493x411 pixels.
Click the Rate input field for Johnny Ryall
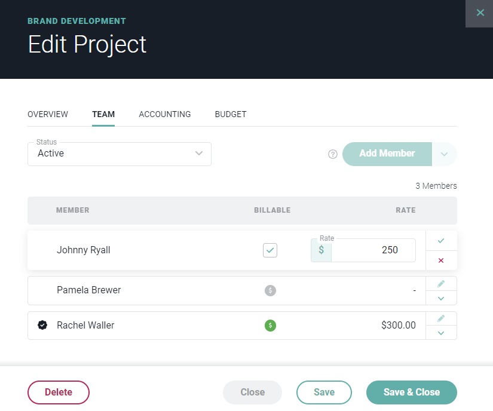tap(373, 250)
